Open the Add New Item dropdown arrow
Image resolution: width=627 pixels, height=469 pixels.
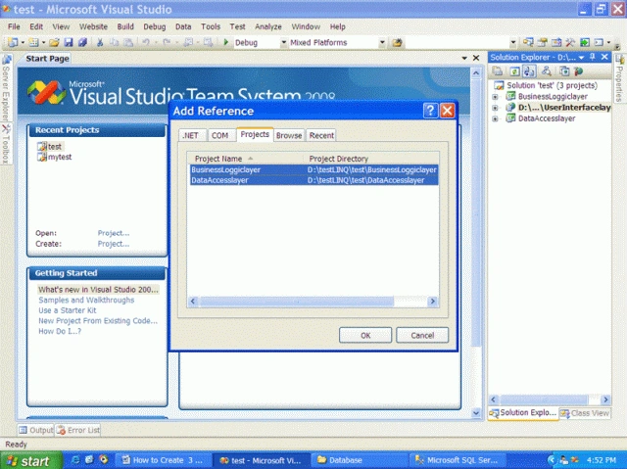click(x=43, y=42)
